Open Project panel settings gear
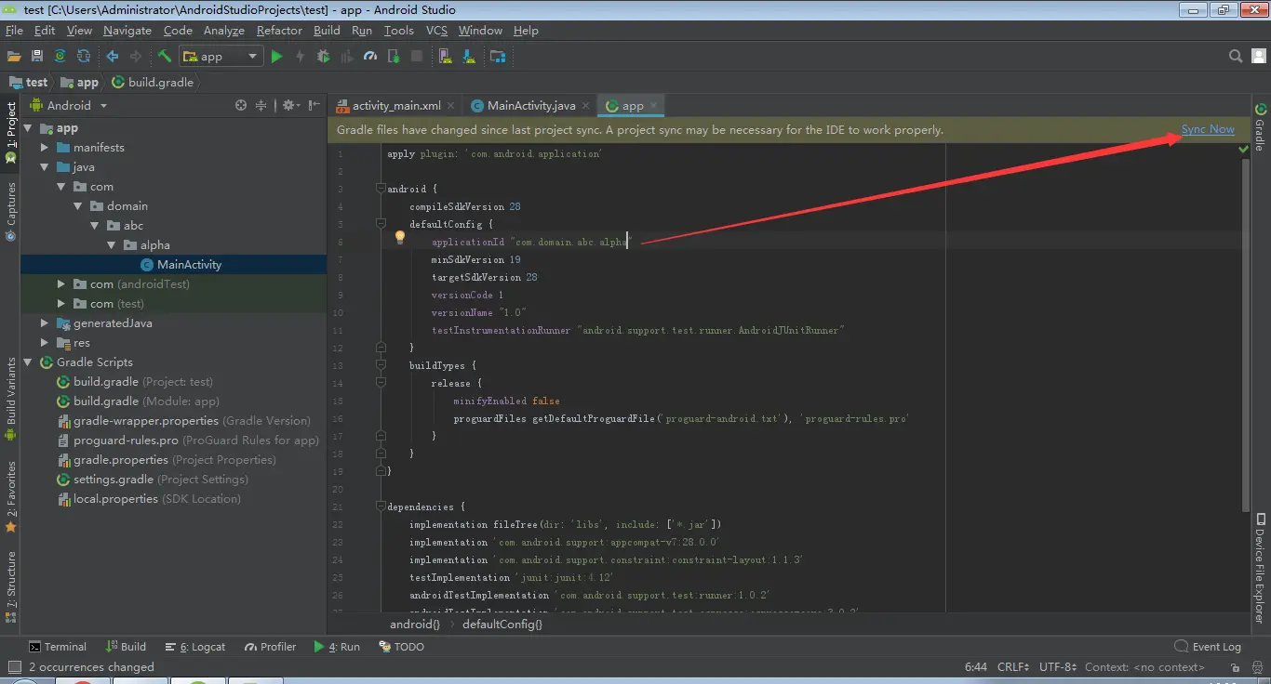This screenshot has width=1271, height=684. coord(289,106)
